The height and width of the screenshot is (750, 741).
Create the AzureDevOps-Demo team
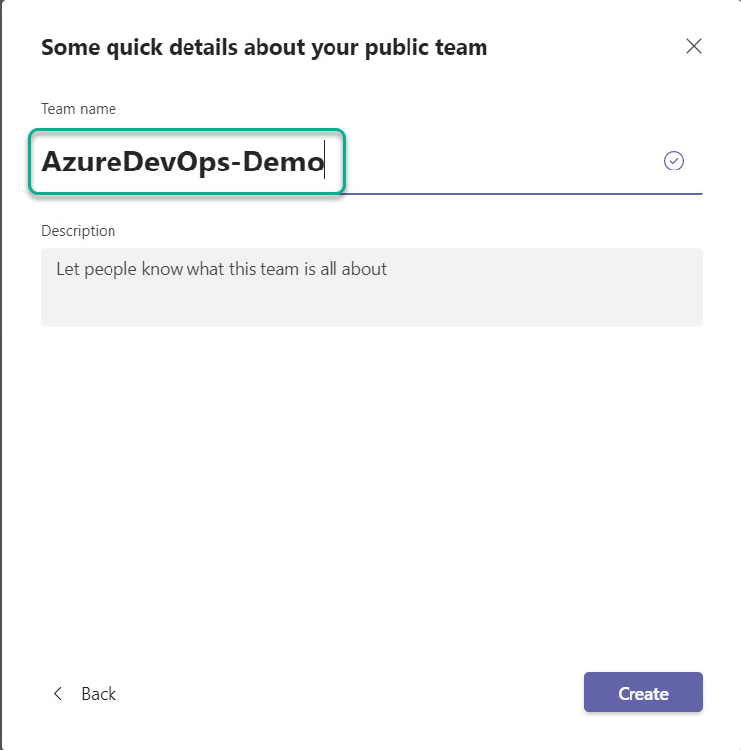[x=642, y=692]
